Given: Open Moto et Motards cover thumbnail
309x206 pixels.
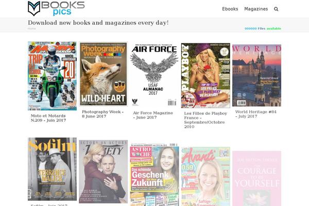Looking at the screenshot, I should pyautogui.click(x=52, y=76).
